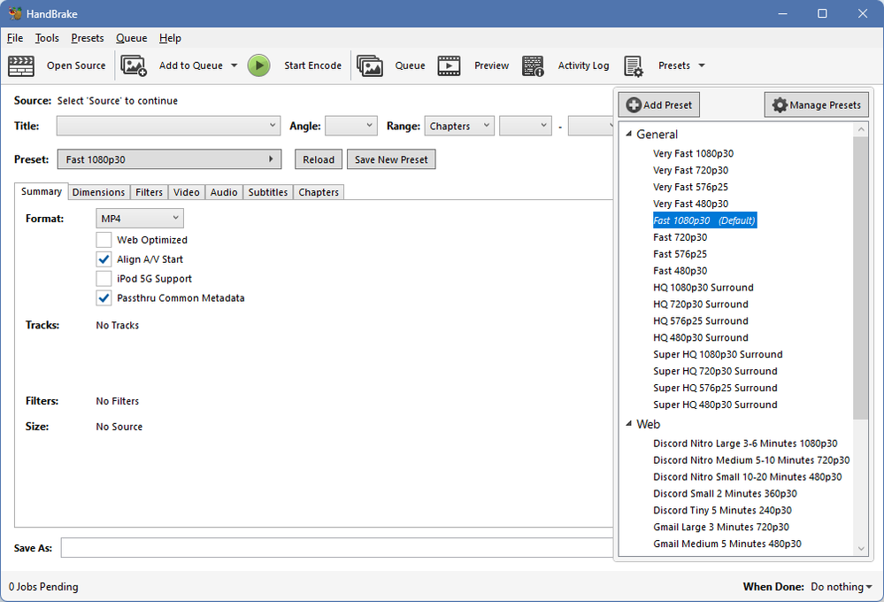Click the Preview film strip icon
Screen dimensions: 884x602
pos(449,66)
